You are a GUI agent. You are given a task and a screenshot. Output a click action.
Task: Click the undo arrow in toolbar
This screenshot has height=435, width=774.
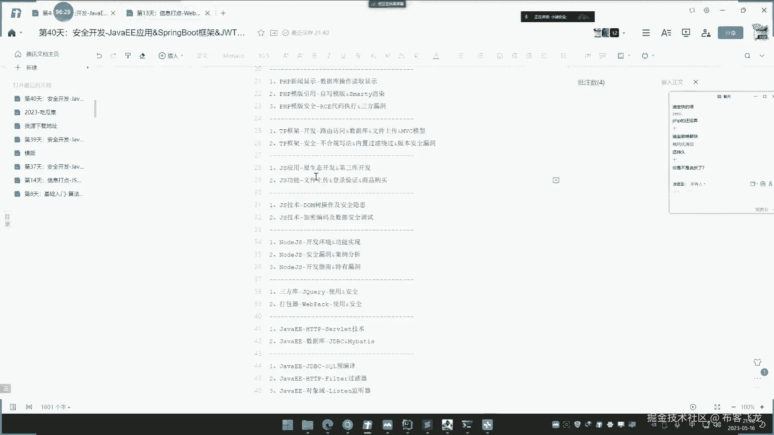99,56
